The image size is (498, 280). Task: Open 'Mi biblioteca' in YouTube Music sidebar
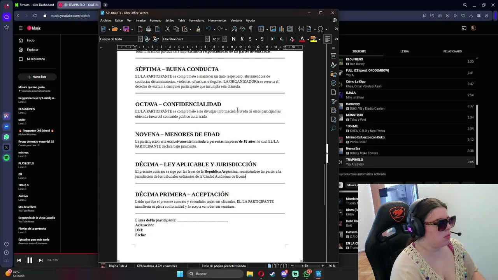click(33, 59)
